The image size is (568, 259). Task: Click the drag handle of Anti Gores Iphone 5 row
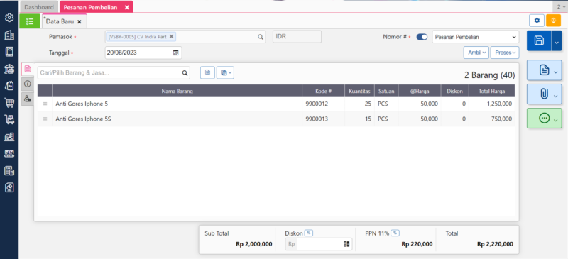pos(45,104)
